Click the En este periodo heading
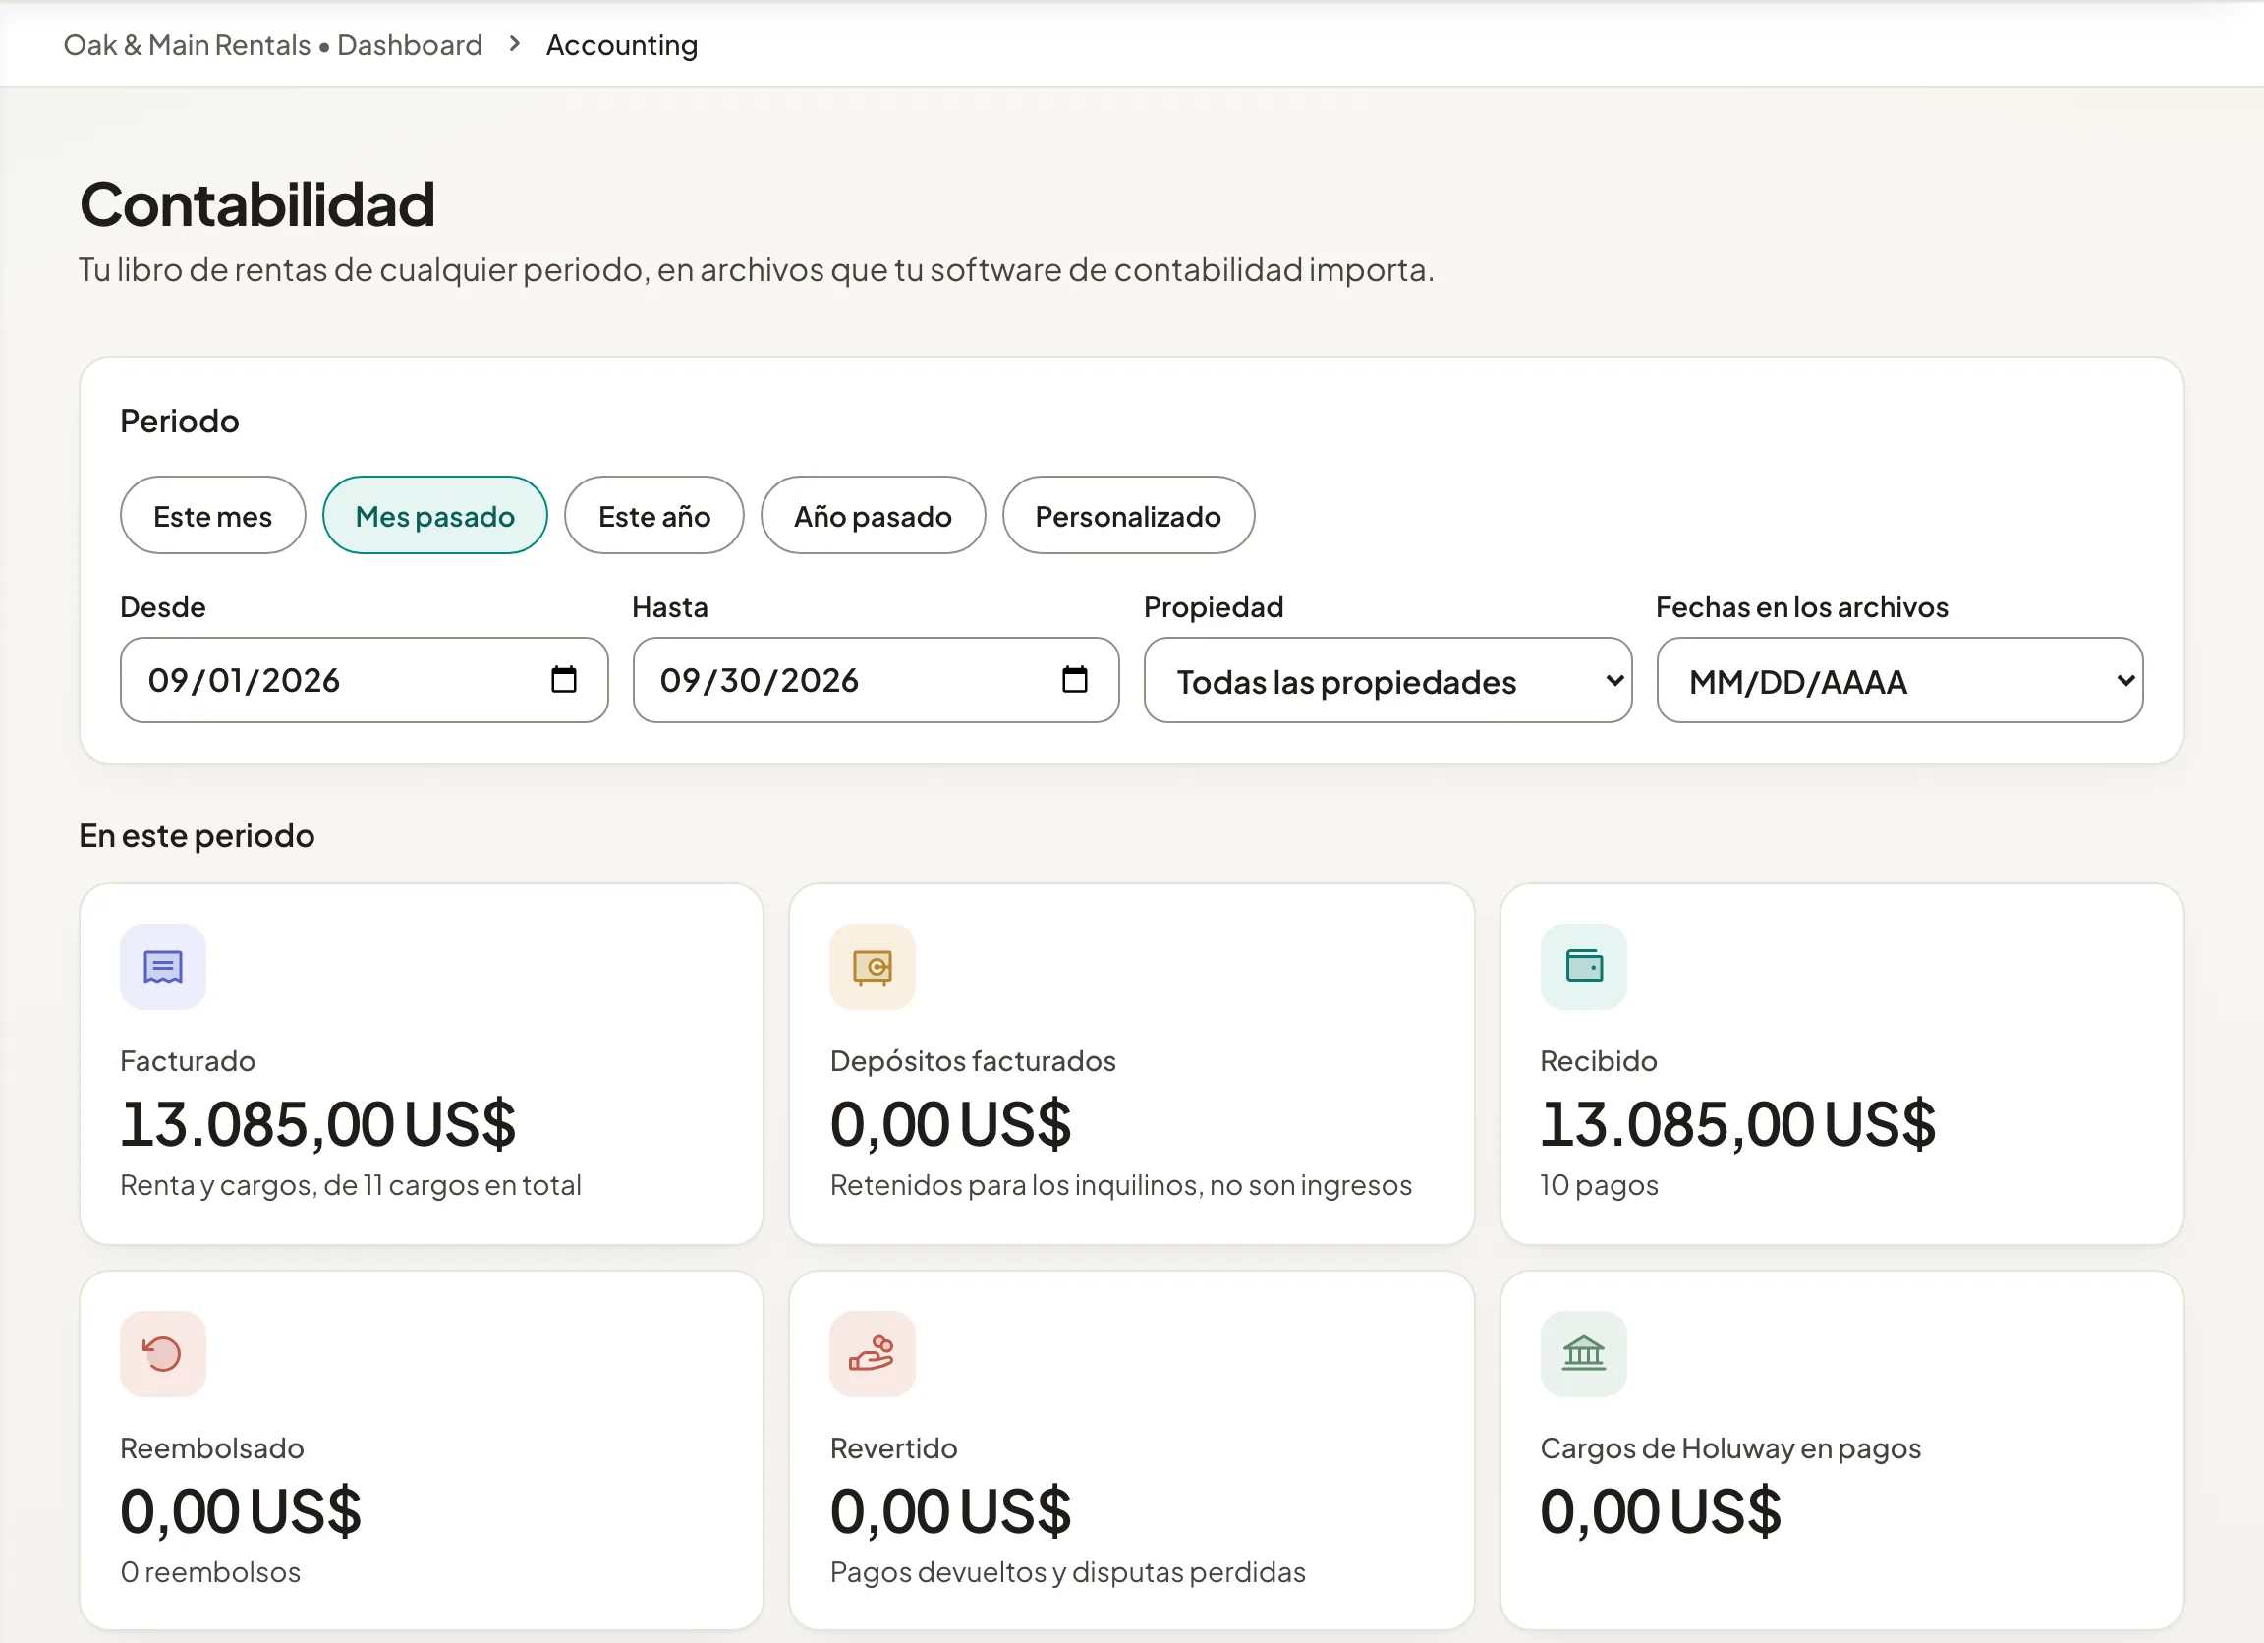The image size is (2264, 1643). 197,835
